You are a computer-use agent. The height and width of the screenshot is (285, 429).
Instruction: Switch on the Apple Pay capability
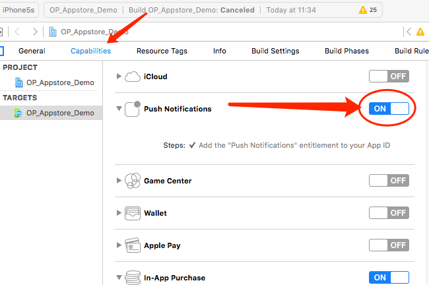389,245
